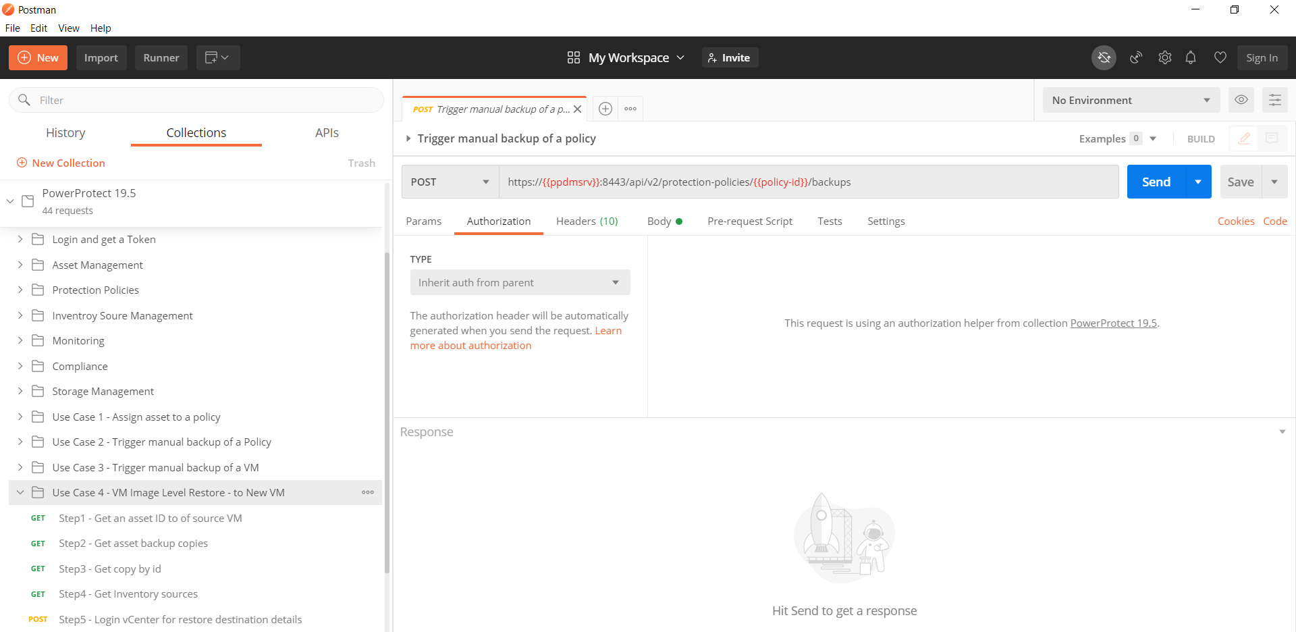This screenshot has height=632, width=1296.
Task: Open the Examples dropdown
Action: (1153, 138)
